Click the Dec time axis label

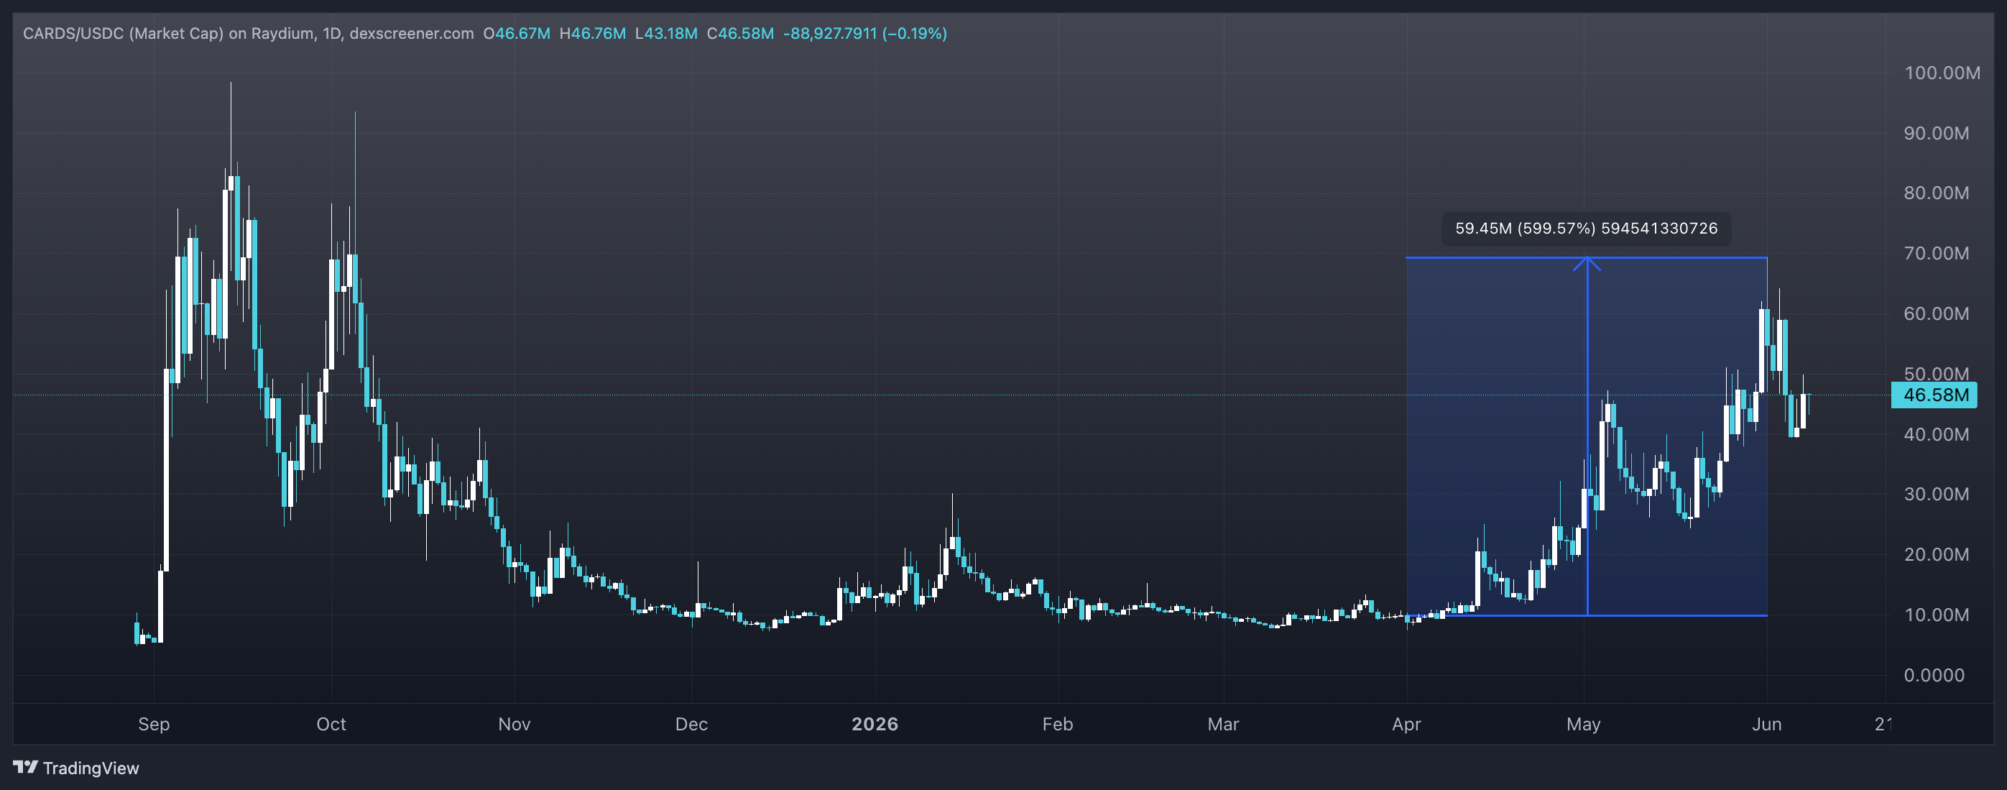(x=691, y=725)
